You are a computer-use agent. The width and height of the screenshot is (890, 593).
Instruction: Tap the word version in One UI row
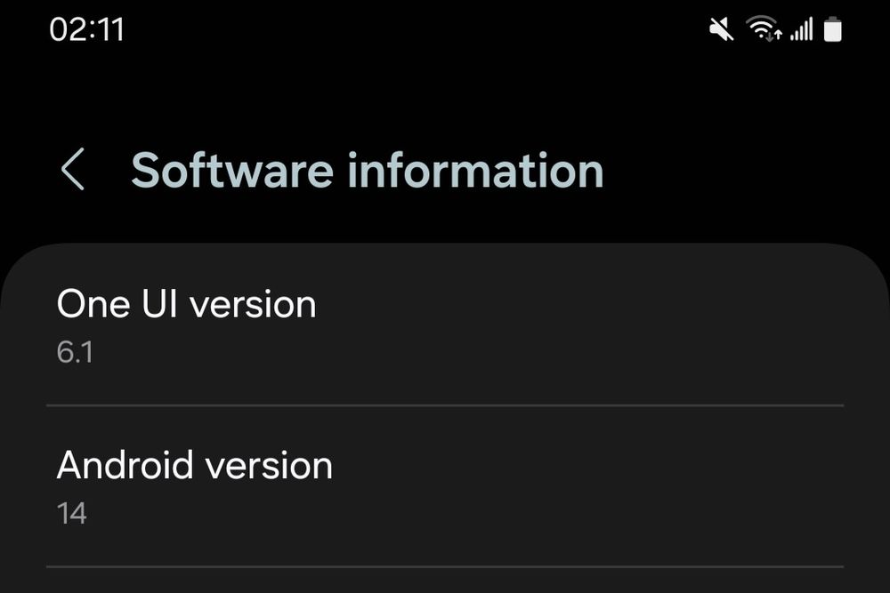(254, 304)
